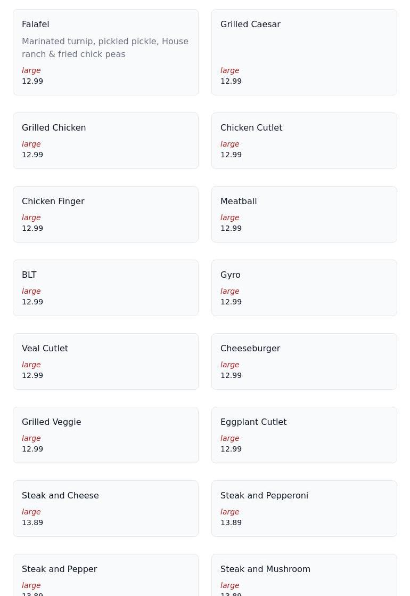This screenshot has height=596, width=410.
Task: Select the Gyro menu card
Action: click(304, 288)
